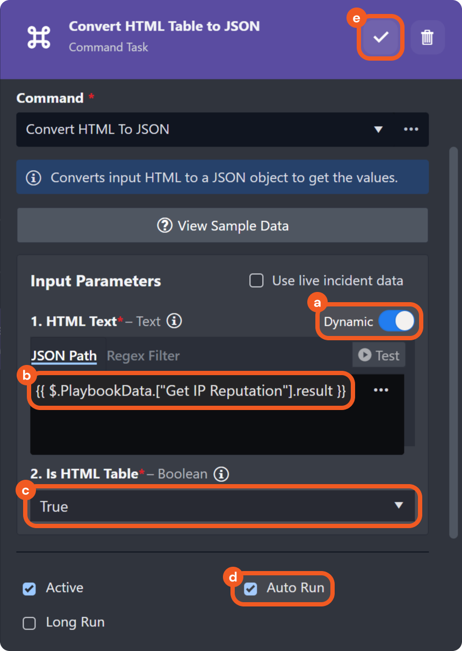Open ellipsis menu beside JSON path expression
The image size is (462, 651).
(381, 390)
